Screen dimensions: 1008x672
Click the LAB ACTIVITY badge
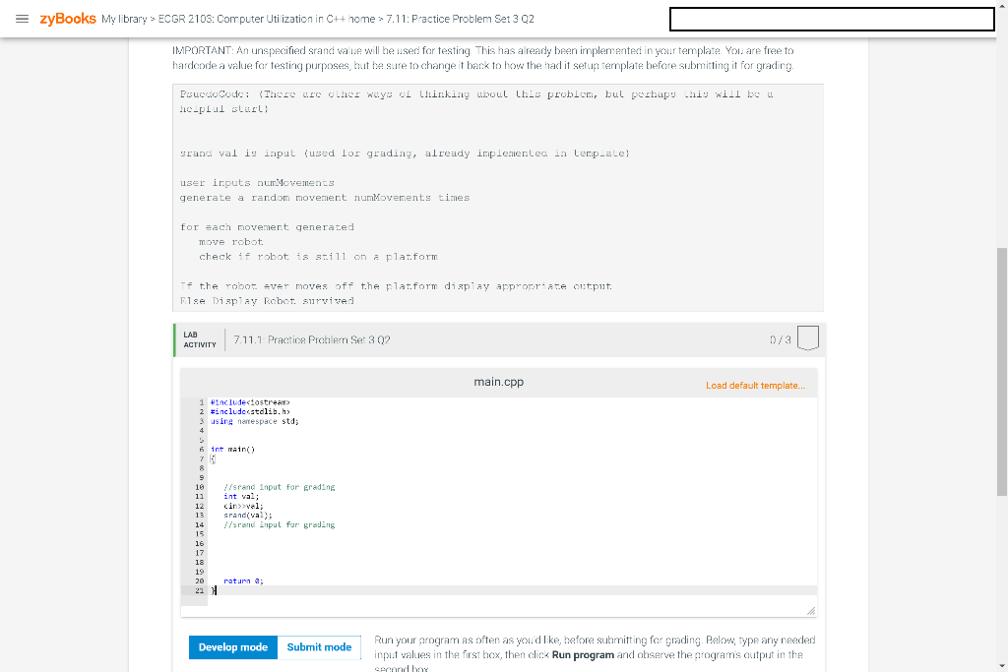pos(199,338)
